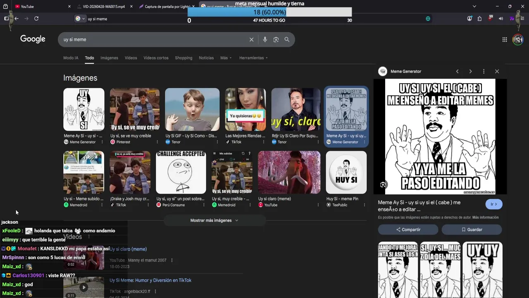Search this image with the Lens icon on the preview
The width and height of the screenshot is (529, 298).
tap(383, 185)
